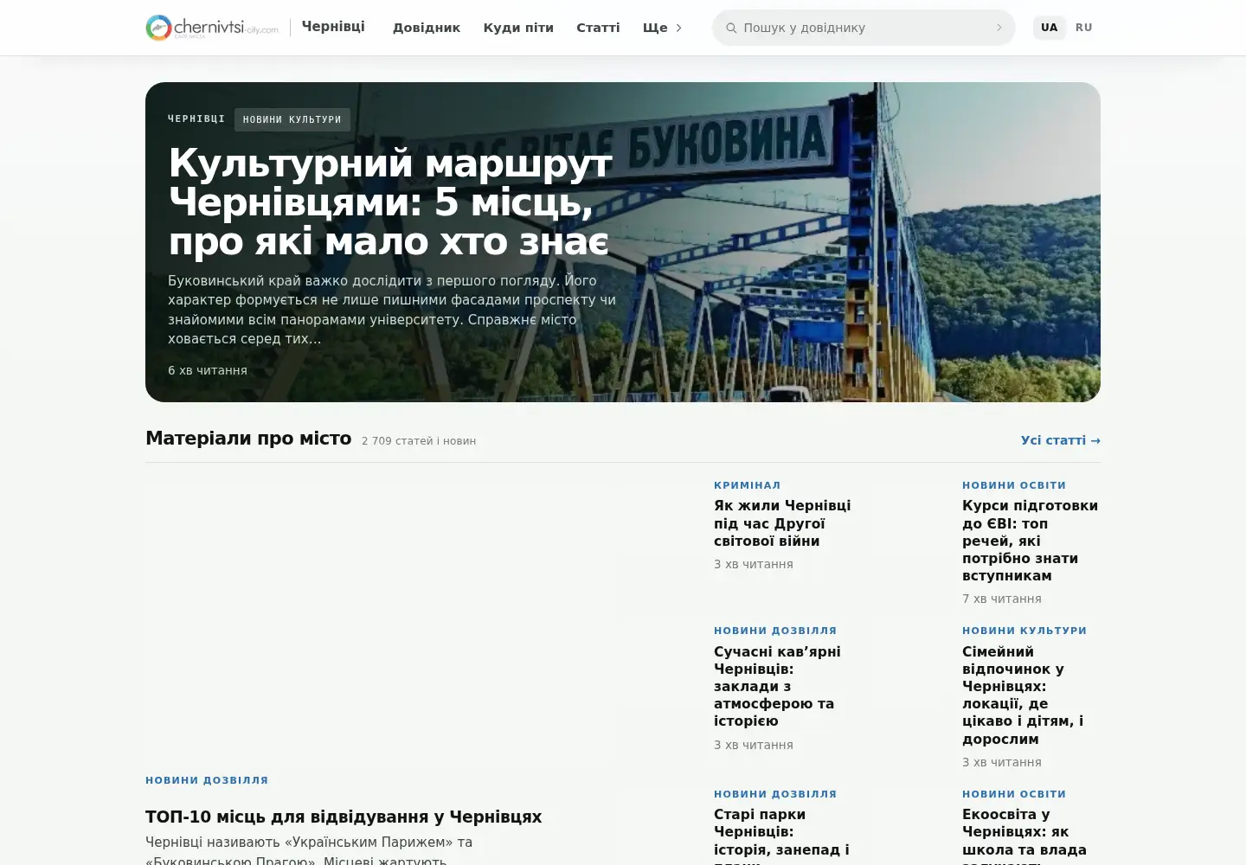This screenshot has width=1246, height=865.
Task: Open the Статті menu item
Action: pyautogui.click(x=598, y=28)
